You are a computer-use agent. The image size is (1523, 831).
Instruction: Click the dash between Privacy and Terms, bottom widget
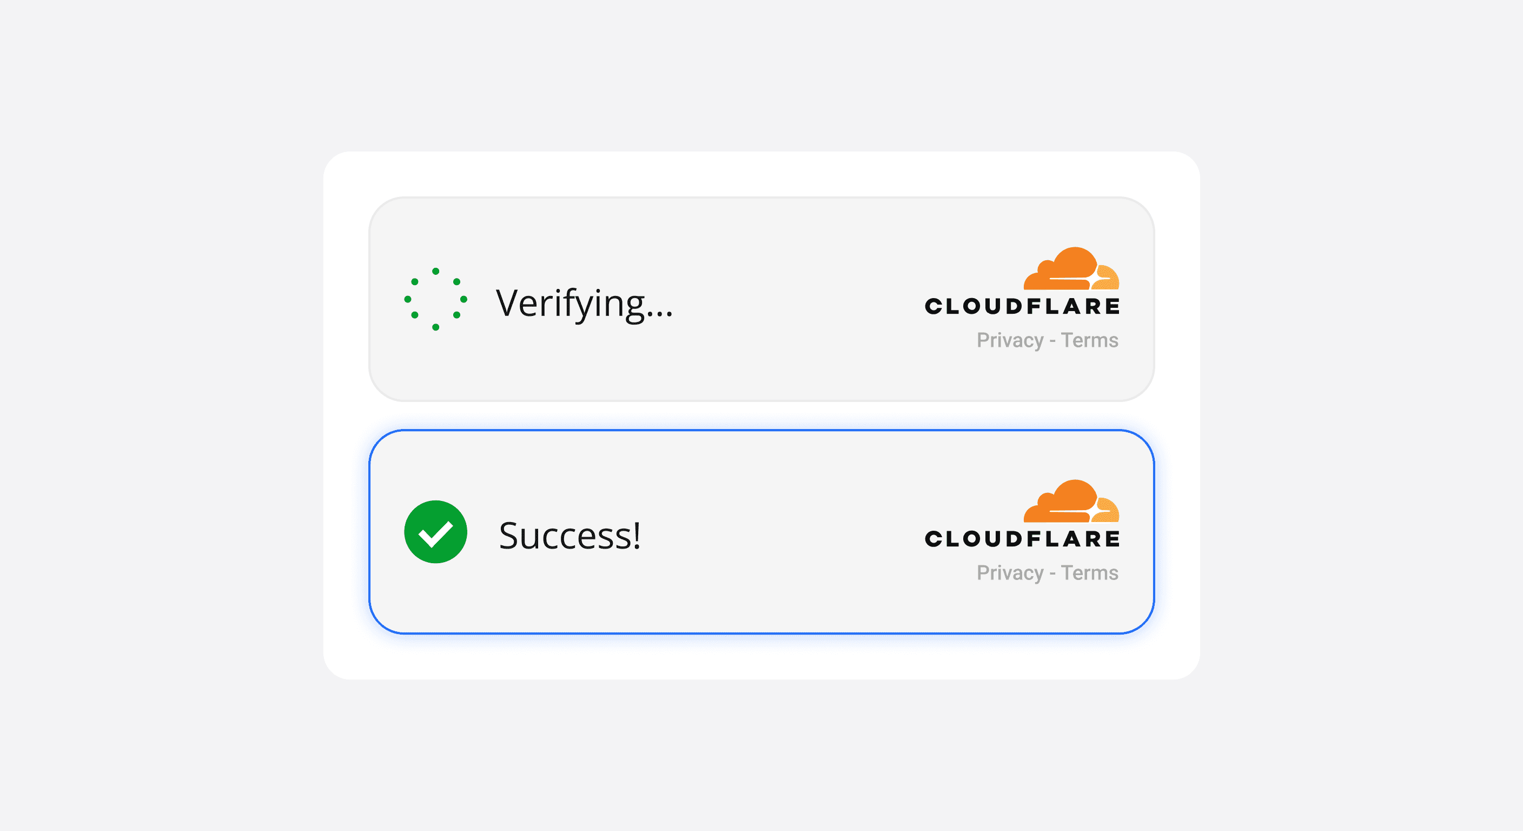(x=1052, y=573)
